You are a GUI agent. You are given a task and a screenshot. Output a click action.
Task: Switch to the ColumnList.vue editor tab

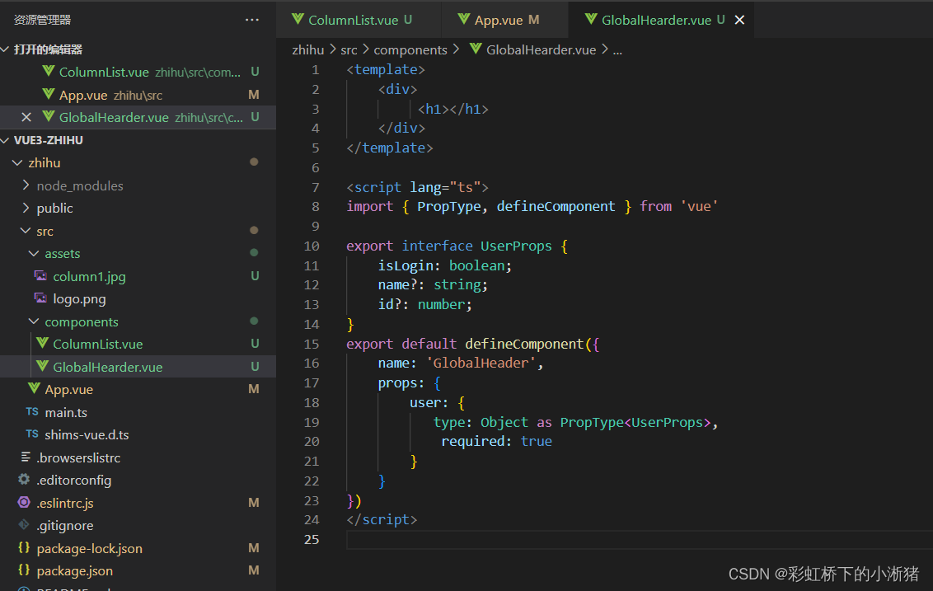[359, 20]
